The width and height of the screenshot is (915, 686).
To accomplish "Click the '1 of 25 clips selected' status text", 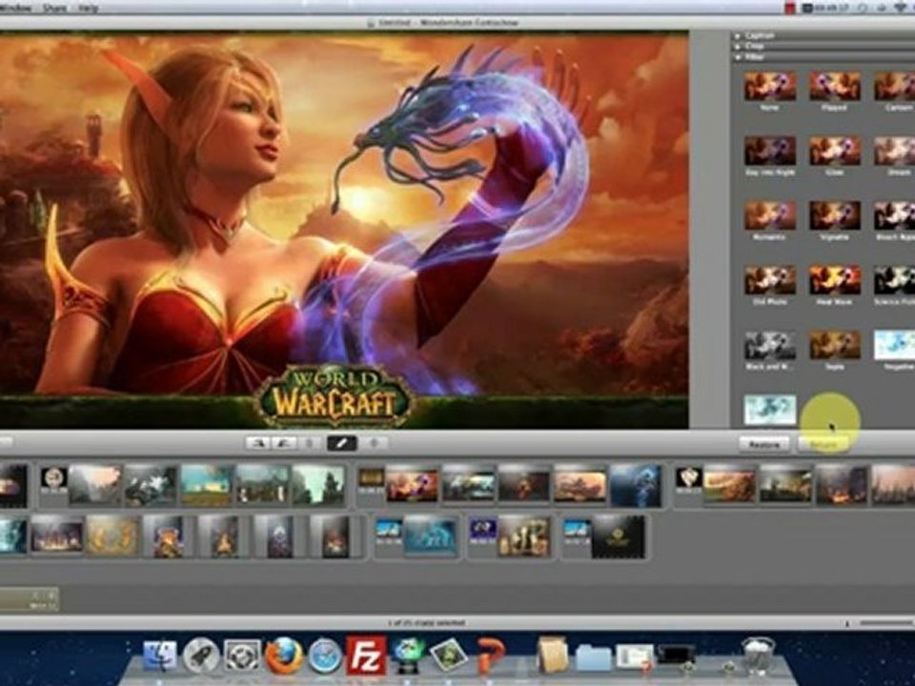I will coord(427,623).
